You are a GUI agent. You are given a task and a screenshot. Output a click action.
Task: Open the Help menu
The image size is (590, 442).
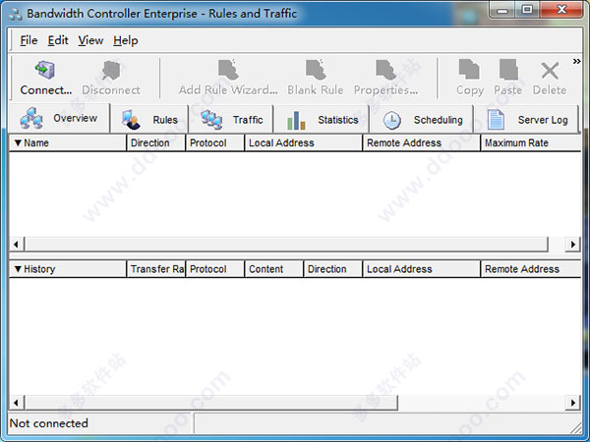(x=126, y=40)
